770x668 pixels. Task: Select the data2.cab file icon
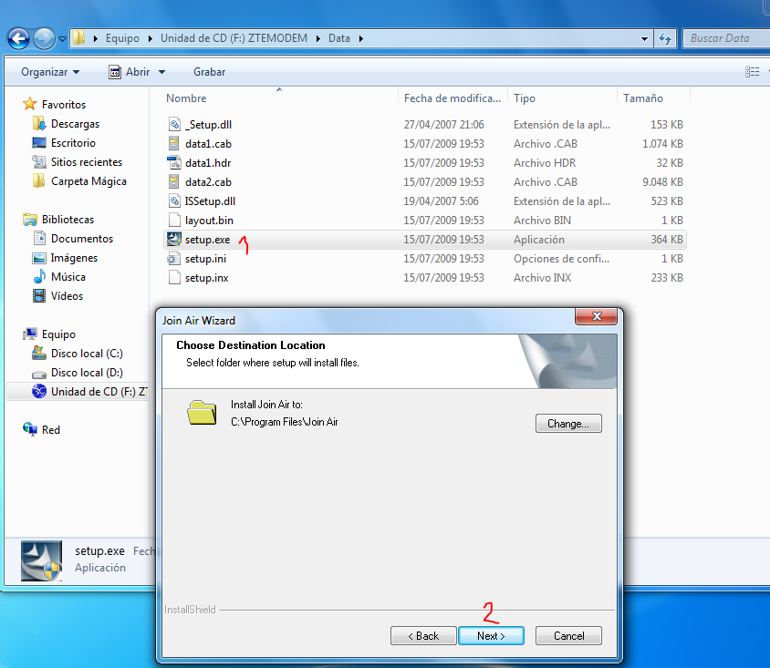(174, 182)
